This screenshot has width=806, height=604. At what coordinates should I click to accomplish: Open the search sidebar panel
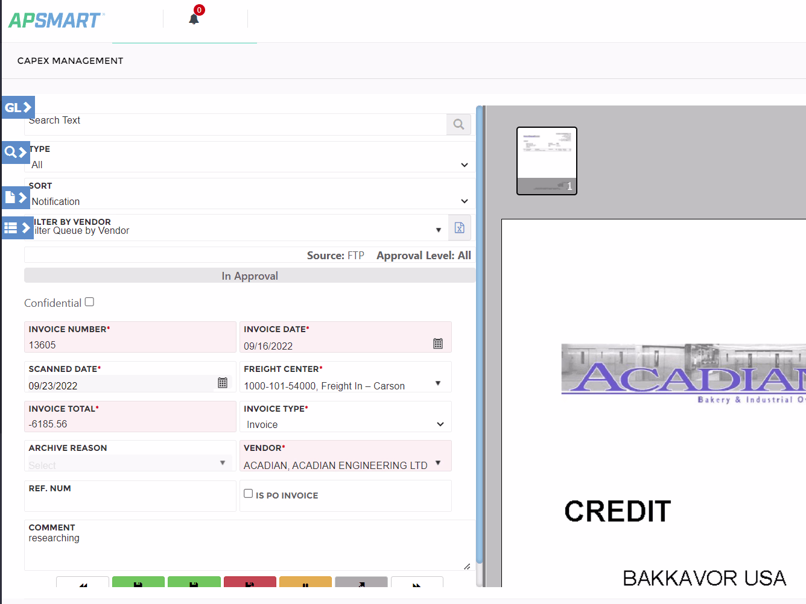[x=15, y=153]
